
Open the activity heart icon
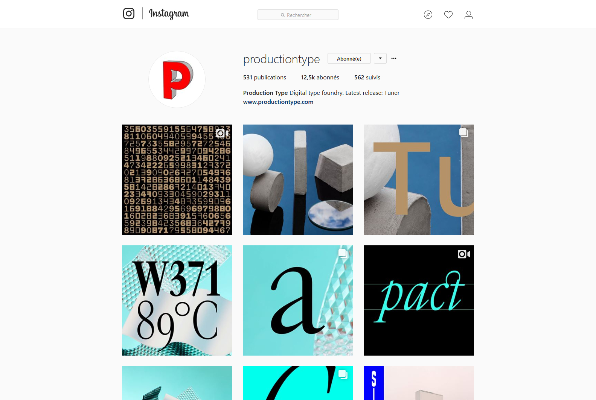click(448, 15)
